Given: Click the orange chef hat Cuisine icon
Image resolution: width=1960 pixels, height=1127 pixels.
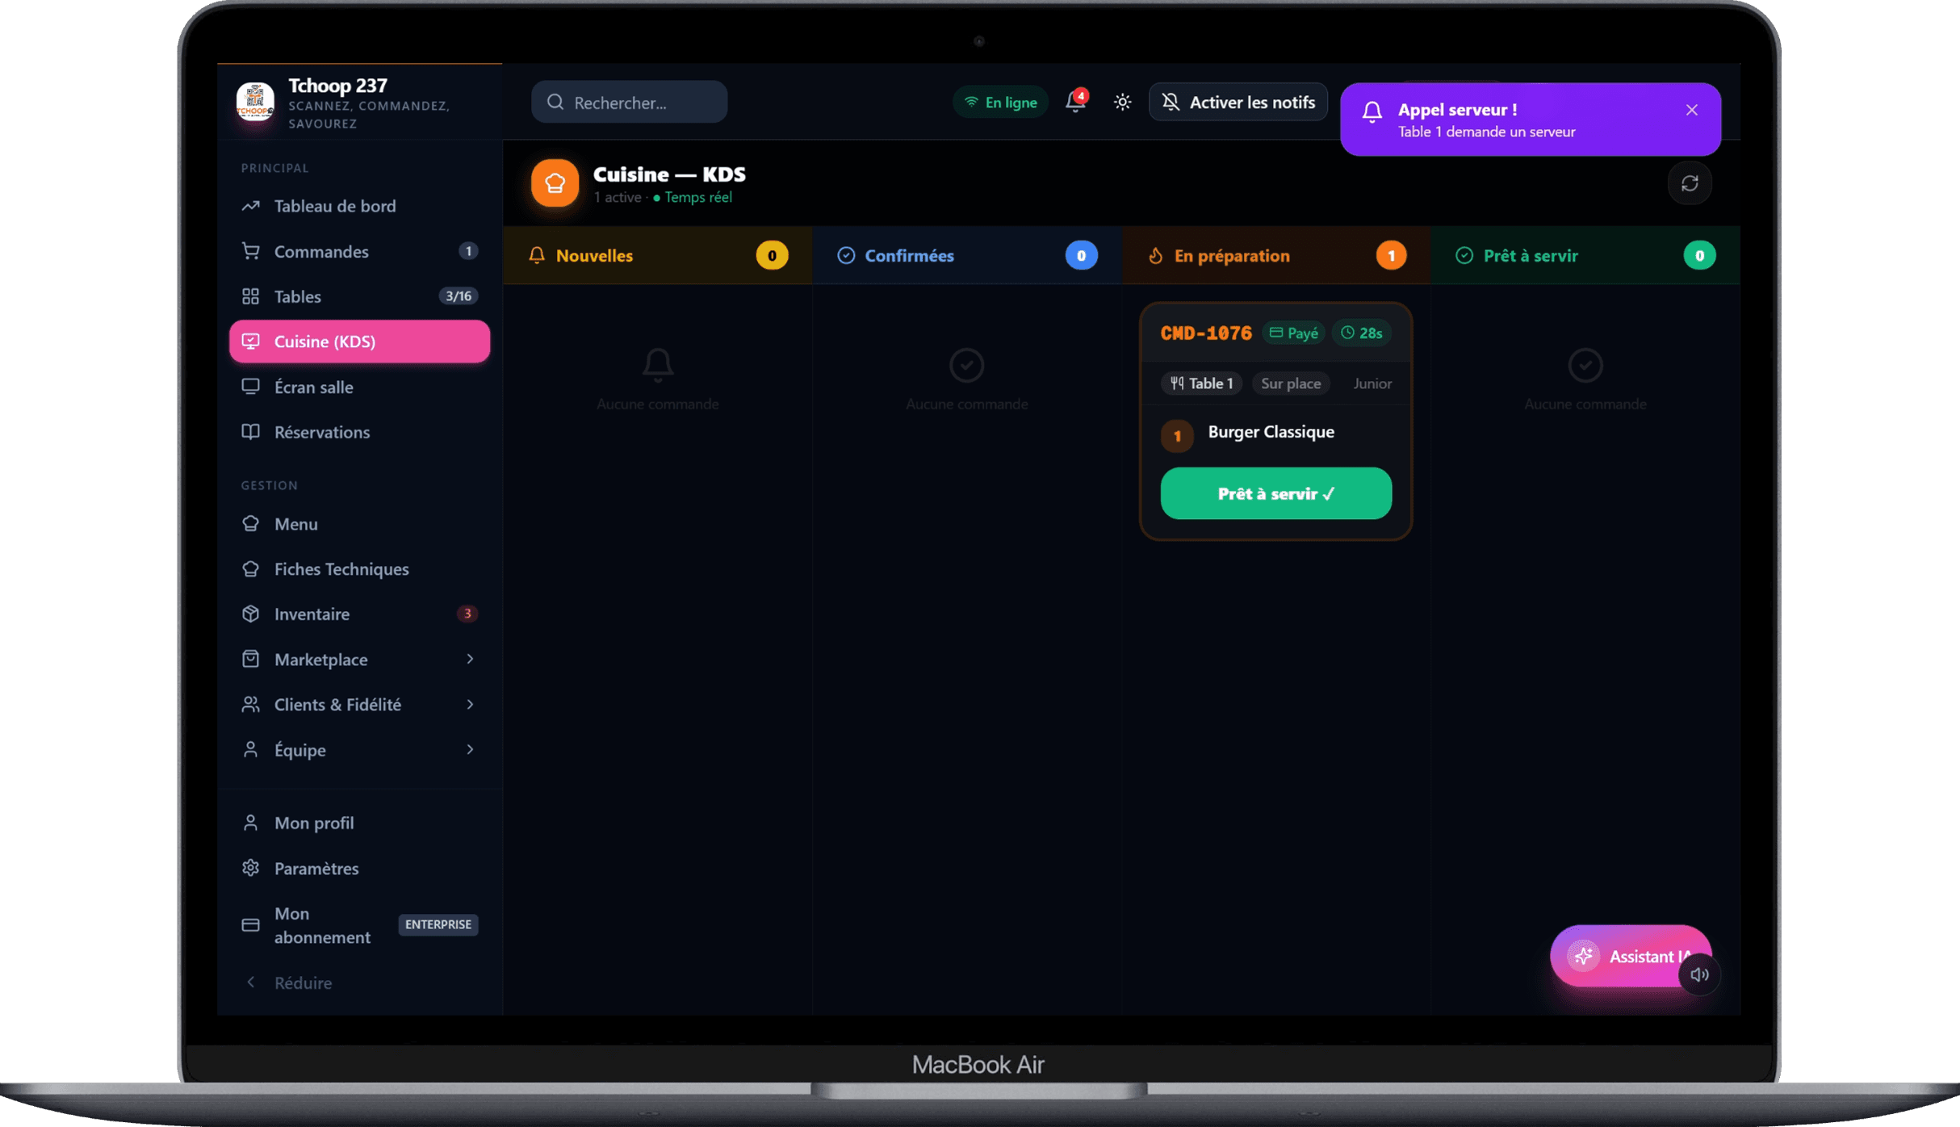Looking at the screenshot, I should [x=555, y=183].
